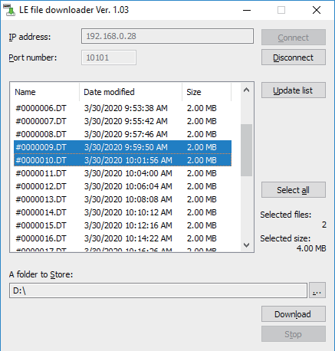Viewport: 335px width, 351px height.
Task: Close the LE file downloader window
Action: (317, 10)
